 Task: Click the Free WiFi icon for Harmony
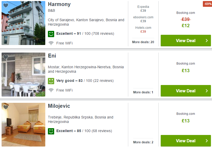(51, 43)
